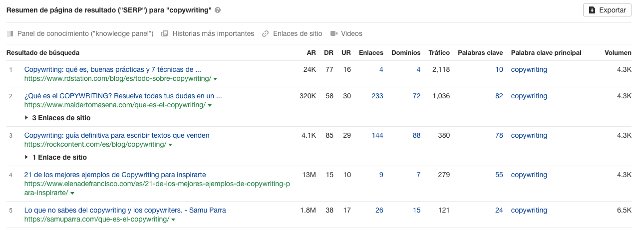
Task: Open the dropdown arrow next to the maidertomasena.com URL
Action: 210,105
